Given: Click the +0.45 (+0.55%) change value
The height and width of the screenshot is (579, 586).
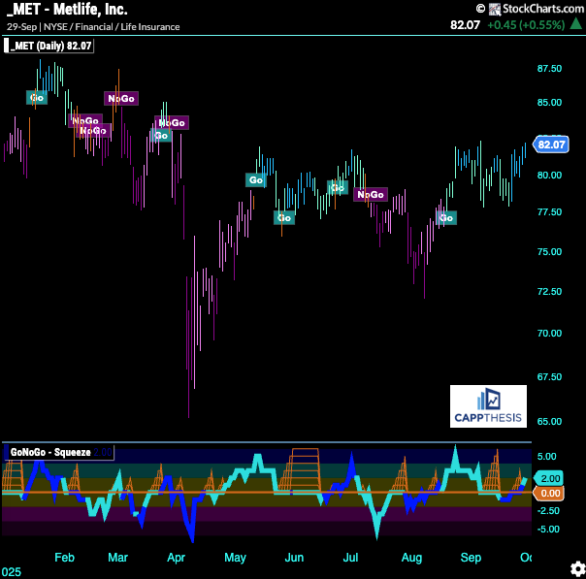Looking at the screenshot, I should click(526, 25).
